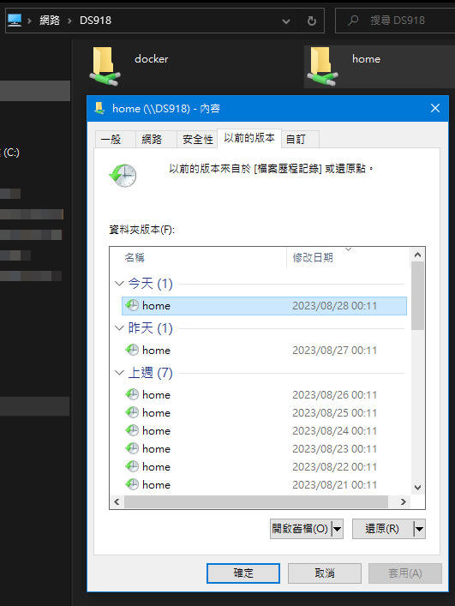Click the 還原(R) button
455x606 pixels.
pos(382,529)
